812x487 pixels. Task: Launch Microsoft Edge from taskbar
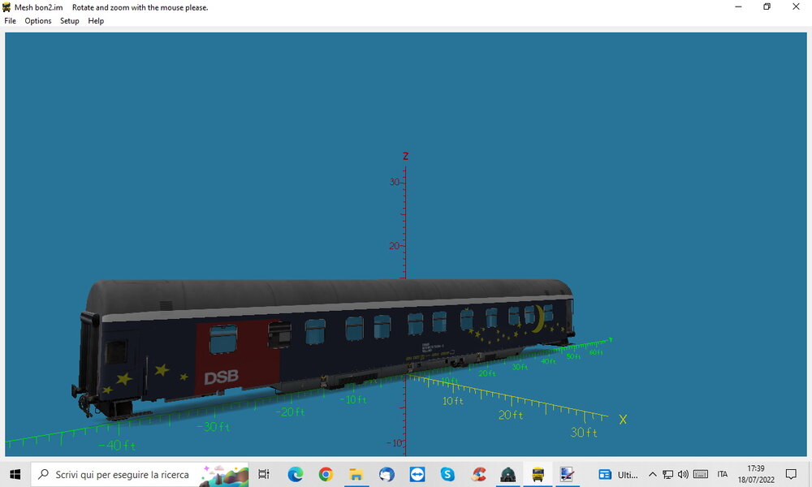pyautogui.click(x=296, y=474)
